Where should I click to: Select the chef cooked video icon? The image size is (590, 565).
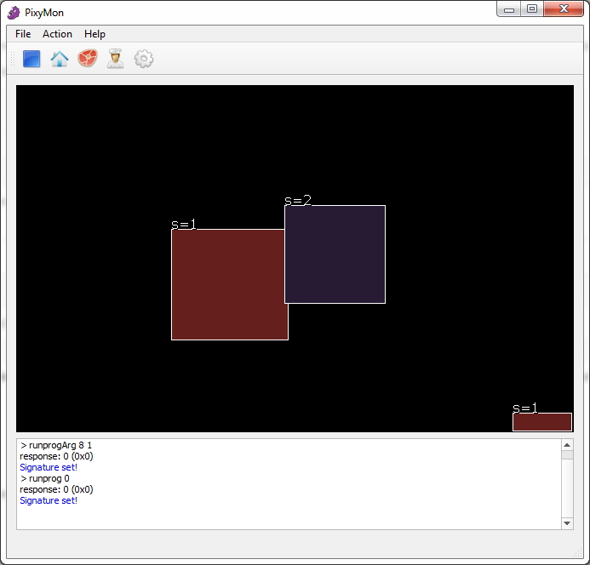115,59
